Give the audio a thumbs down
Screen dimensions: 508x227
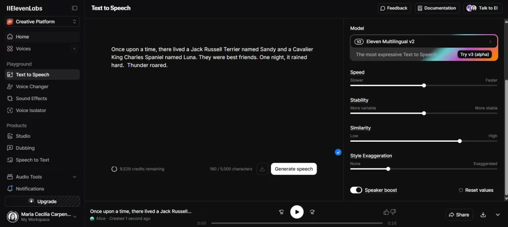click(x=393, y=212)
